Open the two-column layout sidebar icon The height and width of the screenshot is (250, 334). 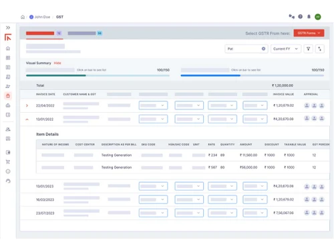pos(8,67)
